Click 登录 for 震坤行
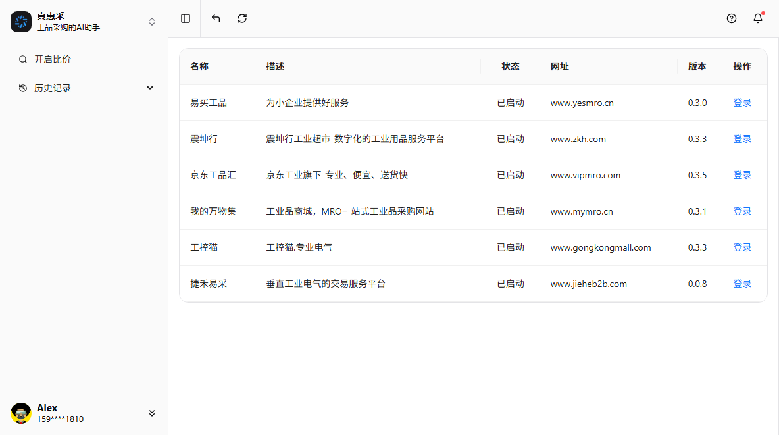The height and width of the screenshot is (435, 779). coord(742,139)
